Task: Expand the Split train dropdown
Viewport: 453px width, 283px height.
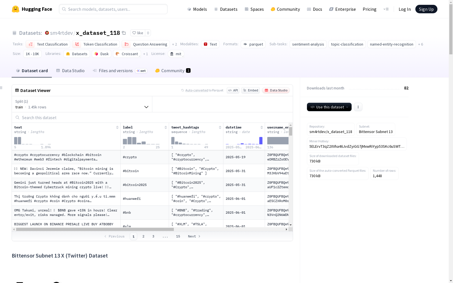Action: (x=82, y=104)
